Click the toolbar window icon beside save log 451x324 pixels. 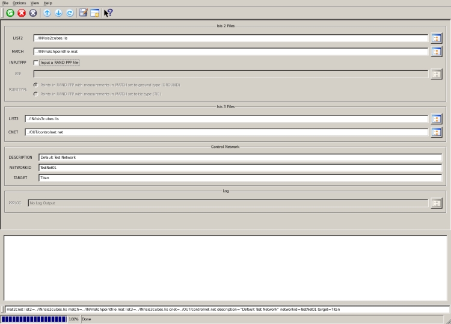pyautogui.click(x=95, y=13)
